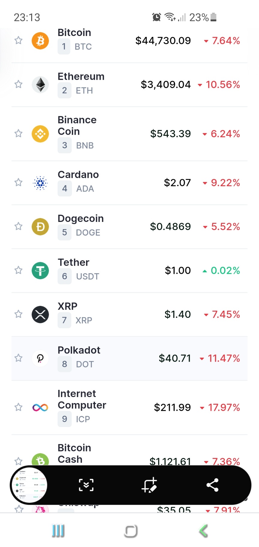Screen dimensions: 259x547
Task: Tap the XRP logo icon
Action: pos(40,314)
